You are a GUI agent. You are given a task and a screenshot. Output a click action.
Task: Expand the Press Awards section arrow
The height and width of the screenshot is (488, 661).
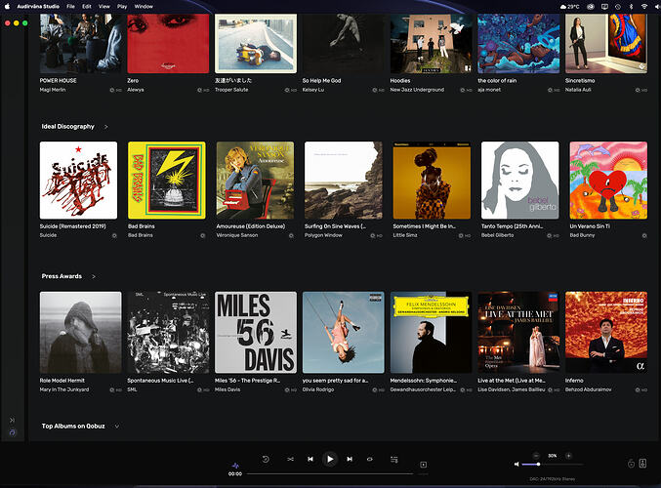(94, 276)
